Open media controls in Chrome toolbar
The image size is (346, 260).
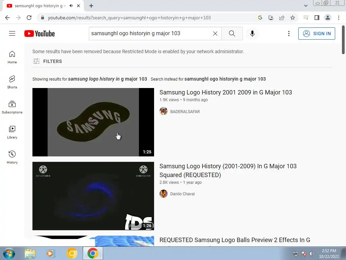coord(306,18)
